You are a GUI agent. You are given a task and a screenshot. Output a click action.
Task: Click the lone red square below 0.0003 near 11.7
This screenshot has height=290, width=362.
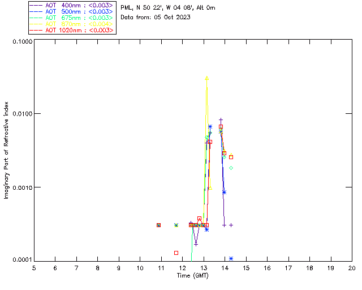176,253
